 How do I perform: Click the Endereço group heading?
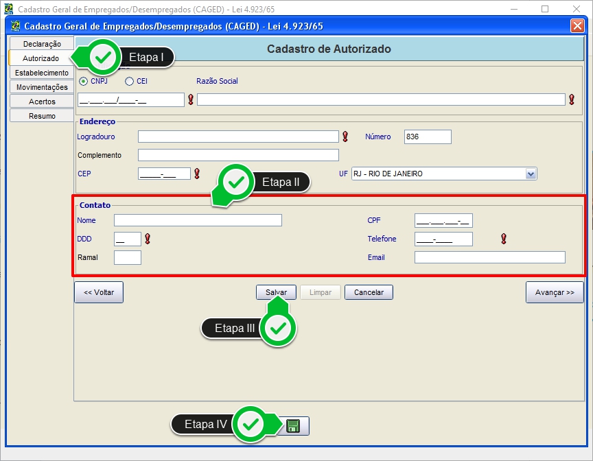pos(97,121)
